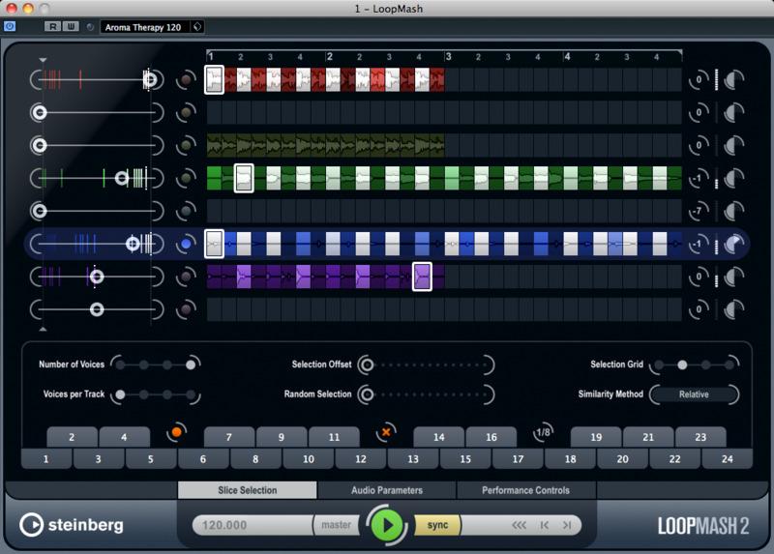Viewport: 774px width, 554px height.
Task: Select scene pad 12
Action: (361, 459)
